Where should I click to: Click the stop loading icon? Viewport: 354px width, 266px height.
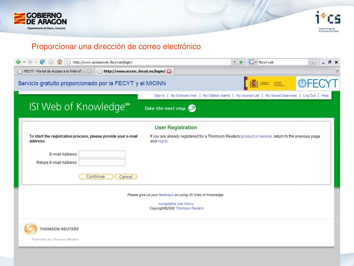[x=51, y=62]
